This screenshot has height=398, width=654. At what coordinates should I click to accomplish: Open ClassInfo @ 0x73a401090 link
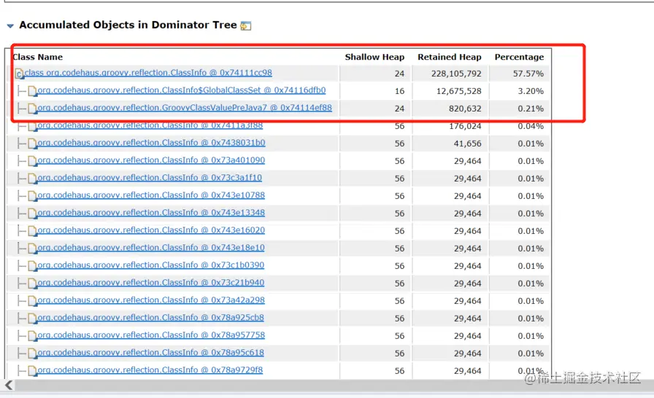(x=151, y=160)
